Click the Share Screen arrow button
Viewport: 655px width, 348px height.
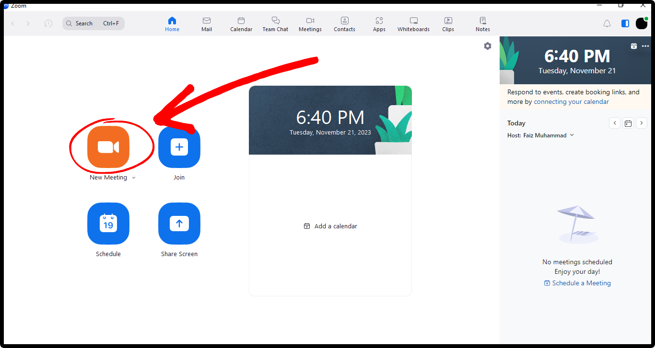point(179,224)
